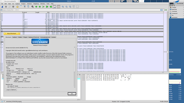Jump to the first packet
This screenshot has height=103, width=184.
click(x=47, y=7)
